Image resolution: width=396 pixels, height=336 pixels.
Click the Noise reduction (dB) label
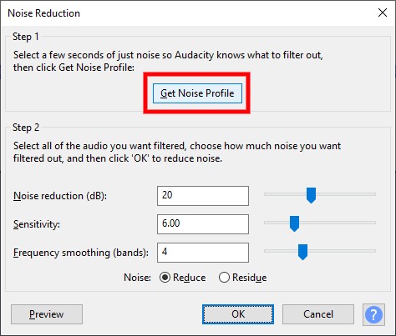click(x=60, y=196)
